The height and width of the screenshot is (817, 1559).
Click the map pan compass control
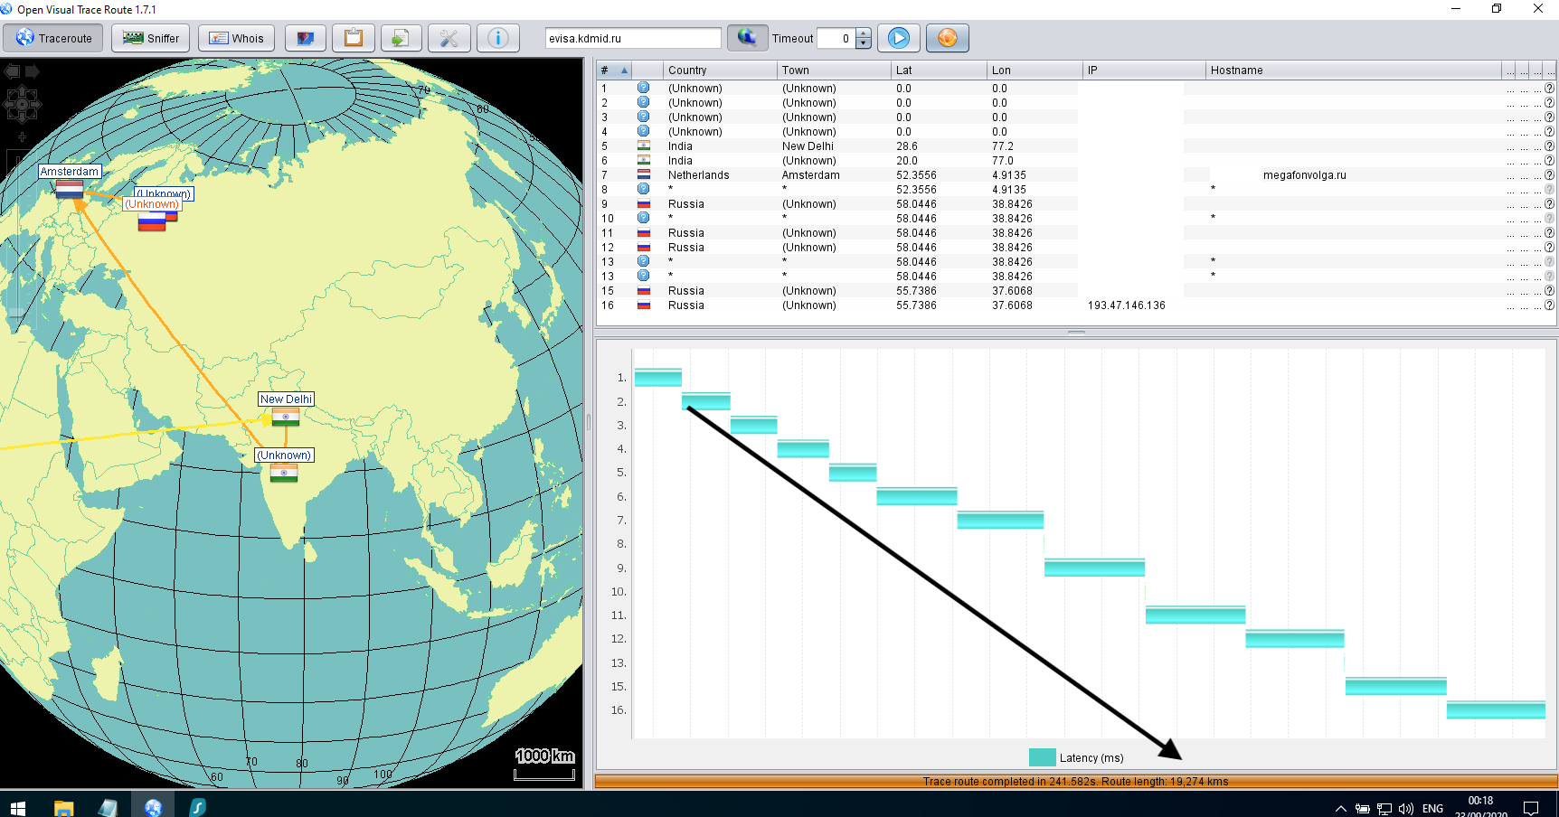pyautogui.click(x=22, y=105)
